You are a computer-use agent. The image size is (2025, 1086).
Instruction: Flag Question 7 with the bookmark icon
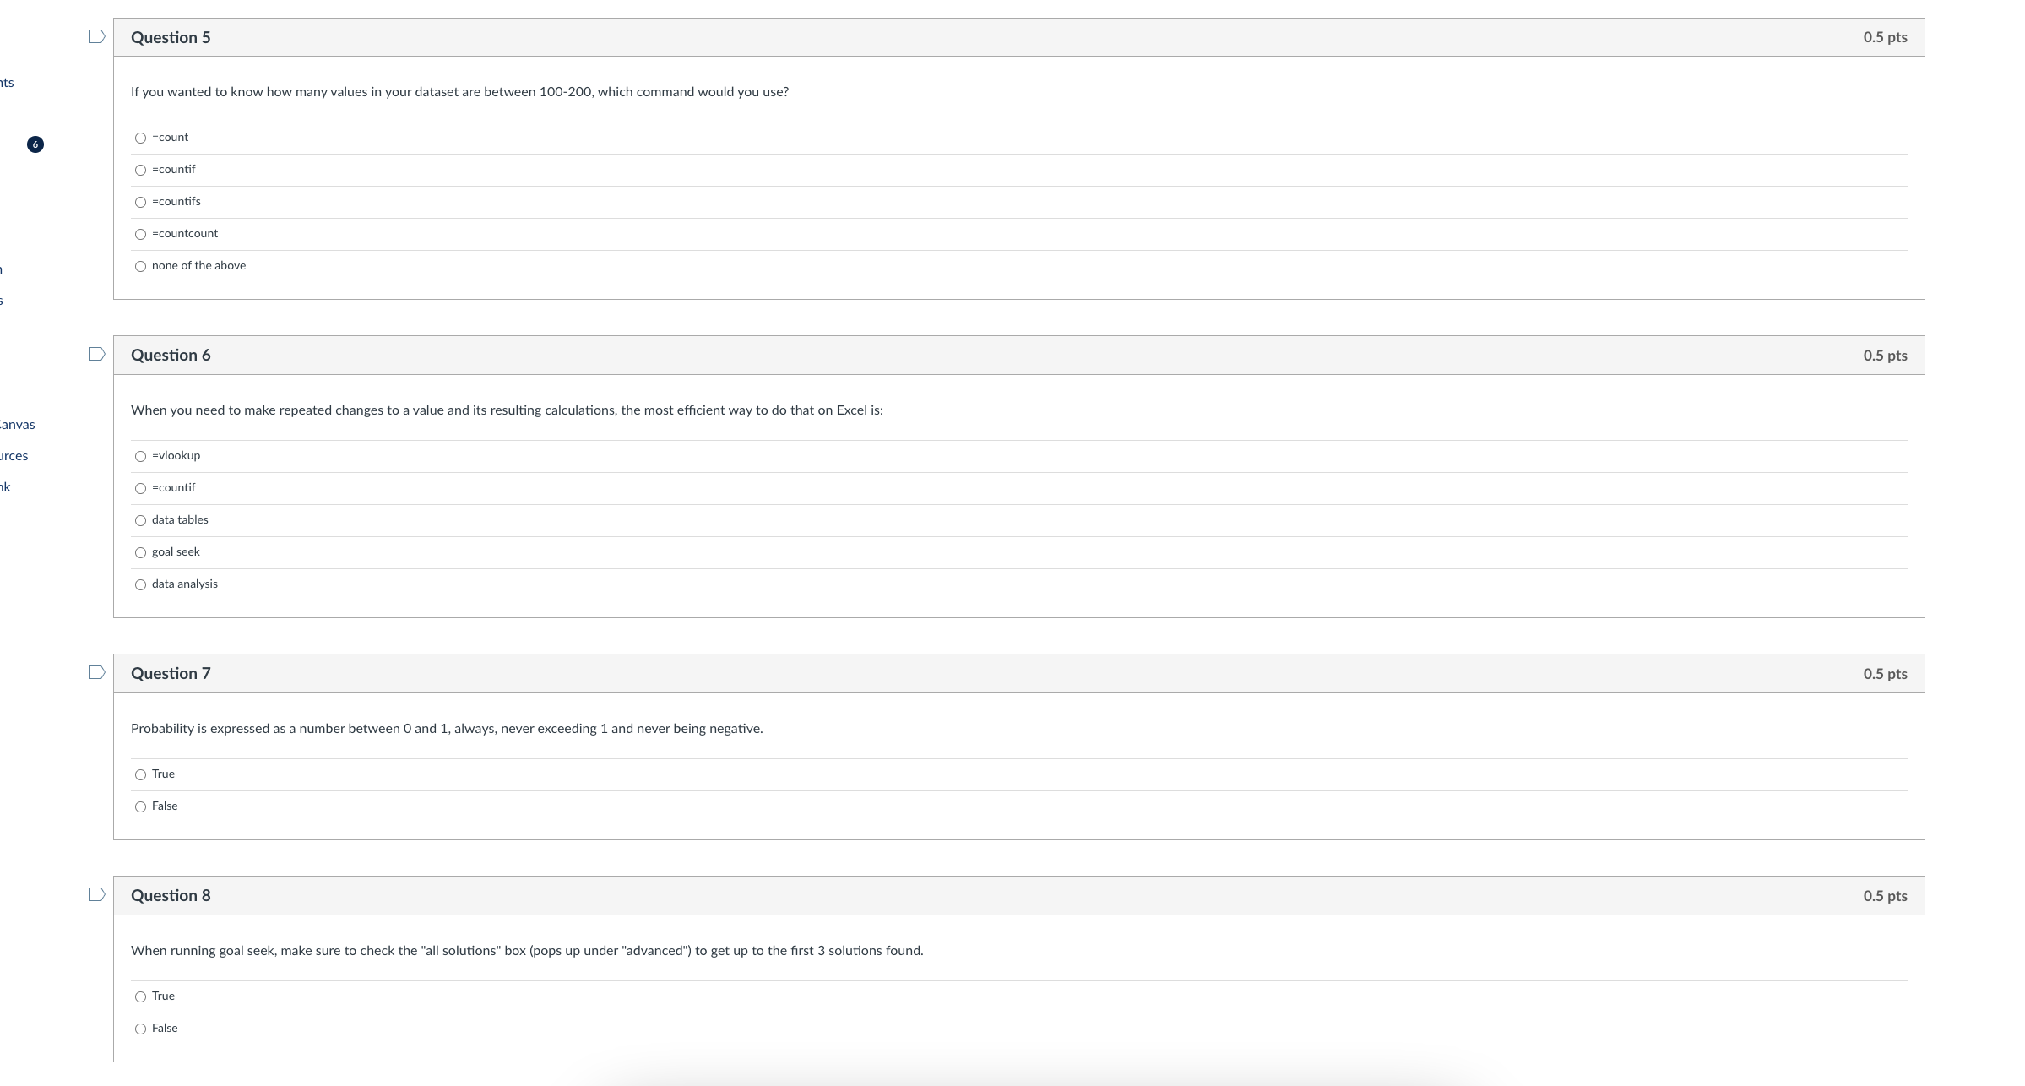point(96,672)
